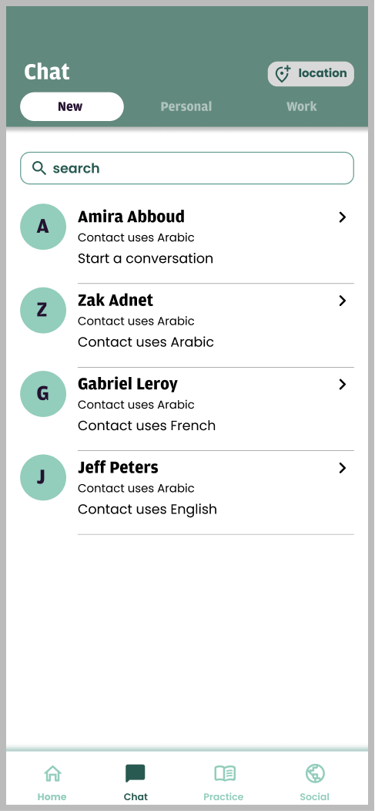The image size is (375, 811).
Task: Tap Amira Abboud's A avatar
Action: tap(43, 227)
